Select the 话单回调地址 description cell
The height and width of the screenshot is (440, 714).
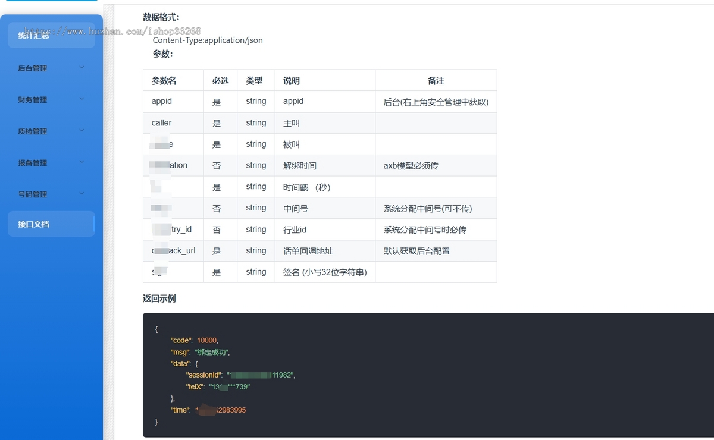click(325, 251)
